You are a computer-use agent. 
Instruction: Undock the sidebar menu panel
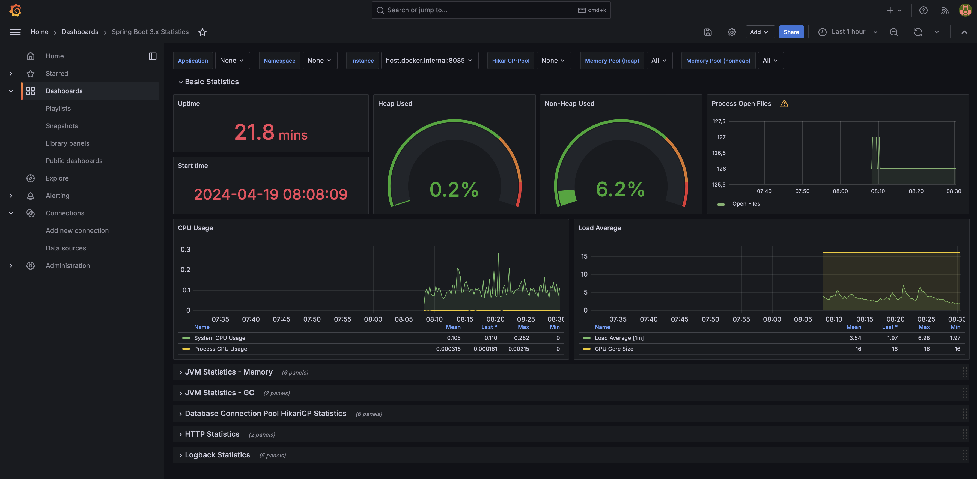(x=153, y=56)
